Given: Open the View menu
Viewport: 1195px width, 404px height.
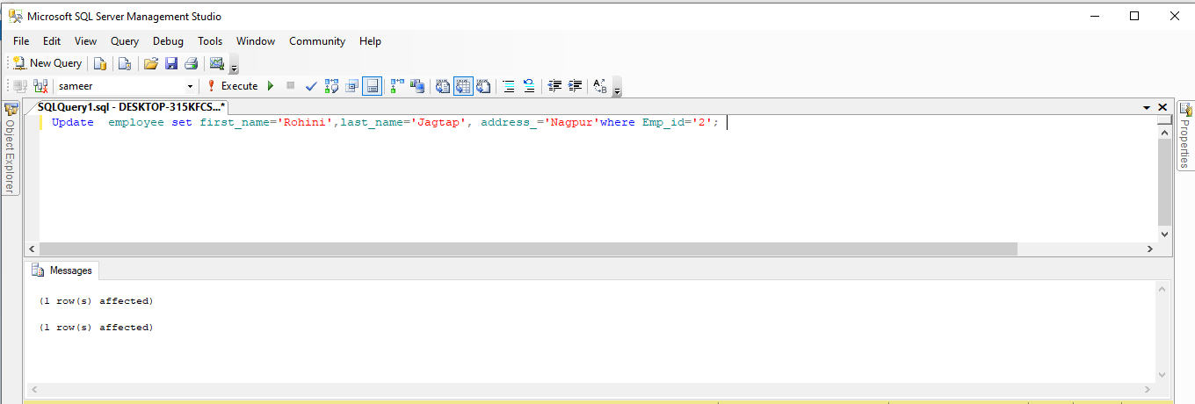Looking at the screenshot, I should (x=86, y=41).
